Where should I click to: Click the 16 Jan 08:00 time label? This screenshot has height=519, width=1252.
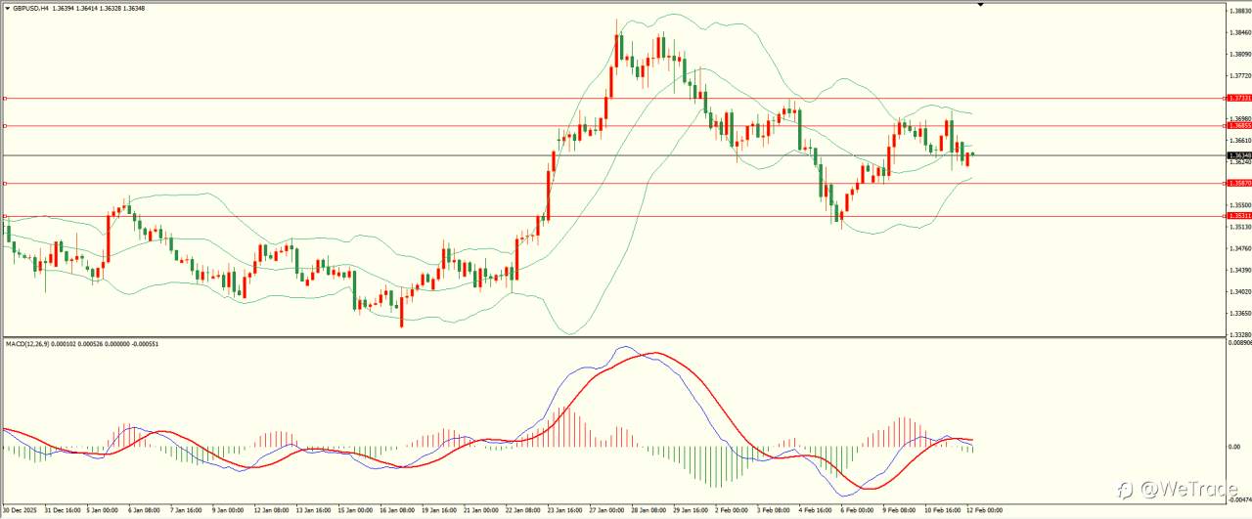pos(398,509)
